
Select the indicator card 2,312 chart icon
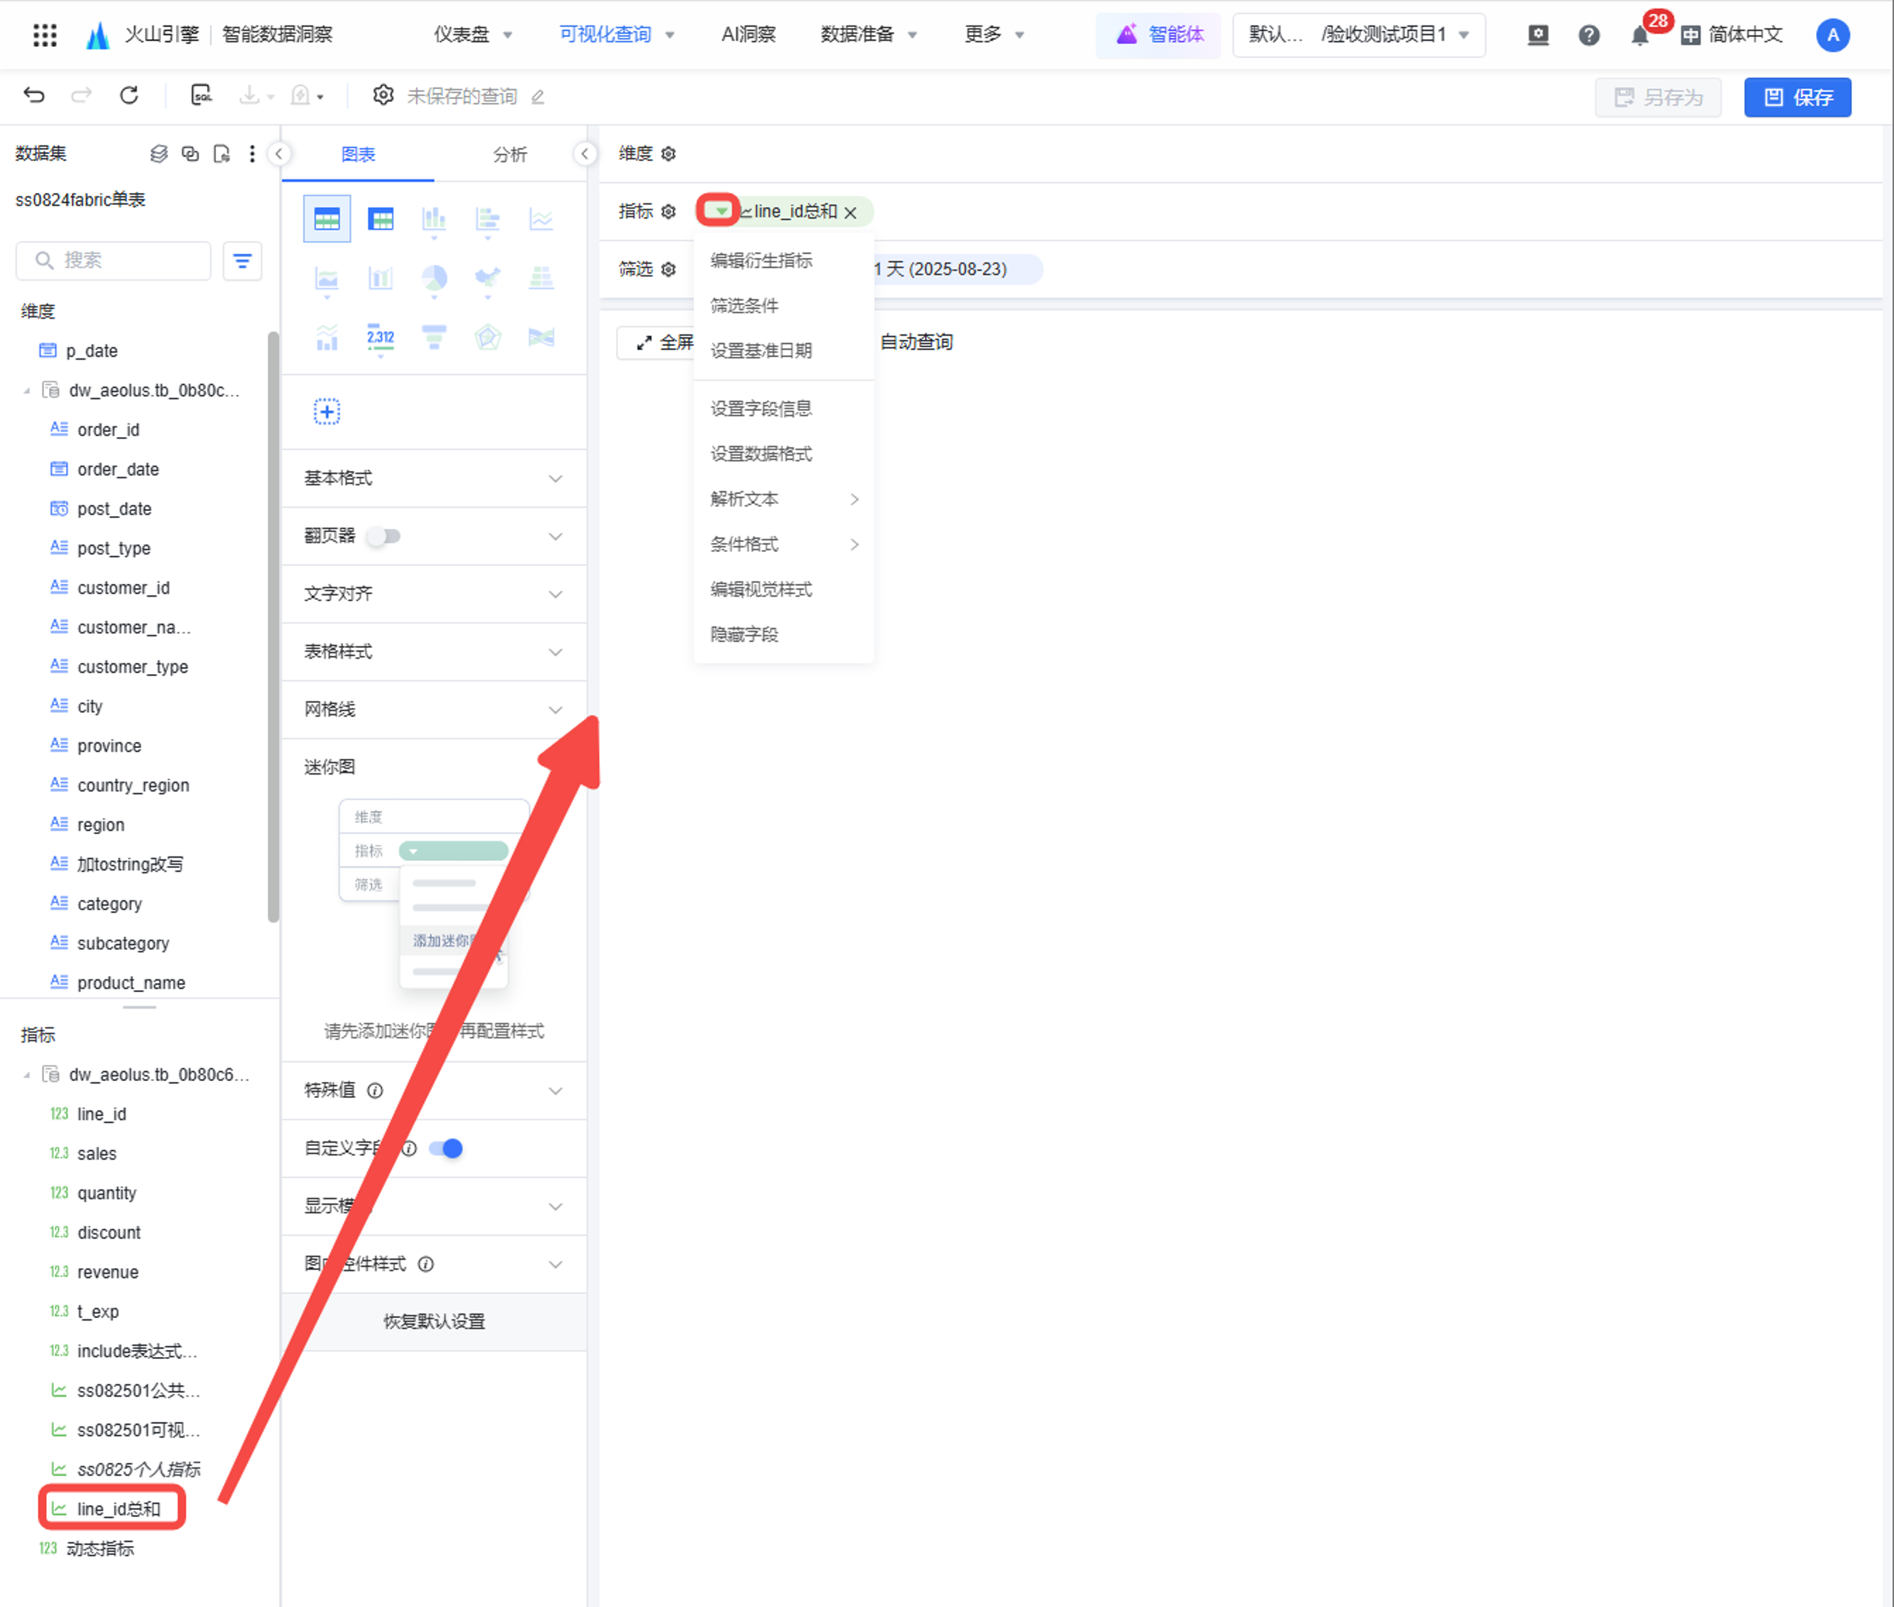[380, 337]
